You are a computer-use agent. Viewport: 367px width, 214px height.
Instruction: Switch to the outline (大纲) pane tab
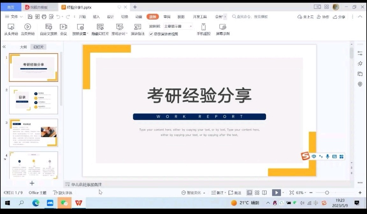click(23, 47)
